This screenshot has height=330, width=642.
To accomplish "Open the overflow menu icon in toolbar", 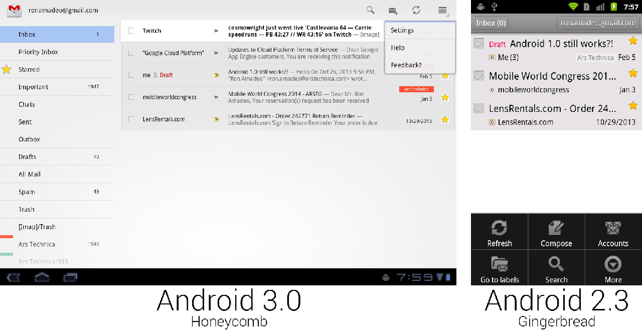I will point(442,10).
